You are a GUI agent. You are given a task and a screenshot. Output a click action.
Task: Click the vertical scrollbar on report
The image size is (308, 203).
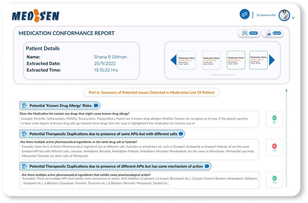[x=286, y=91]
